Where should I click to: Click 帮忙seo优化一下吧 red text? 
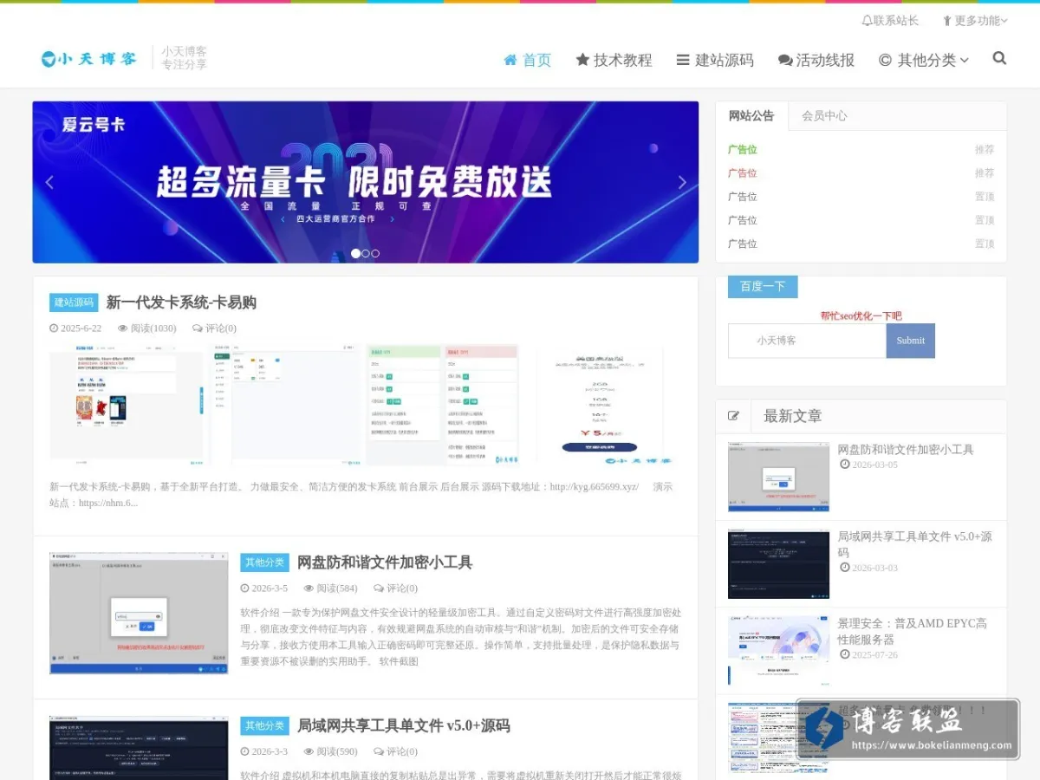pyautogui.click(x=861, y=315)
